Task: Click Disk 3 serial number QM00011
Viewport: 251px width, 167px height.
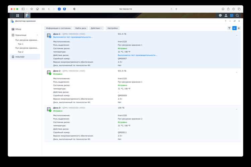Action: pyautogui.click(x=122, y=132)
